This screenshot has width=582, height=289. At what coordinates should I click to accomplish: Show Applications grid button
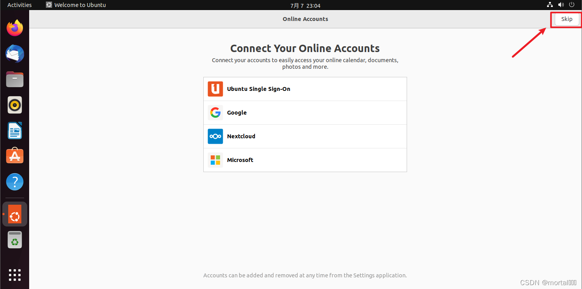(15, 275)
